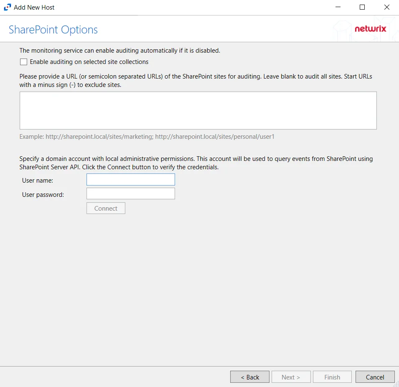399x387 pixels.
Task: Click the 'User password:' label
Action: point(43,195)
